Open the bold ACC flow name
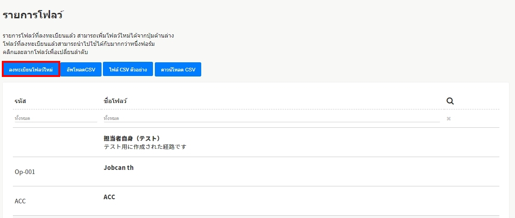The image size is (515, 218). pyautogui.click(x=109, y=197)
